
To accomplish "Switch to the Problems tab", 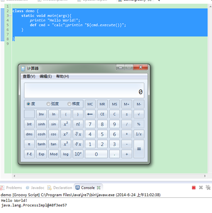I will coord(11,188).
